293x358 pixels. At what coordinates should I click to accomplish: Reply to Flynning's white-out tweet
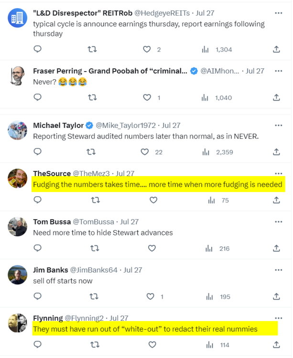[x=38, y=345]
